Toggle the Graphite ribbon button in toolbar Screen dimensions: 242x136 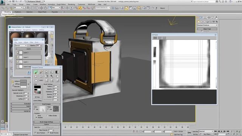[x=126, y=8]
